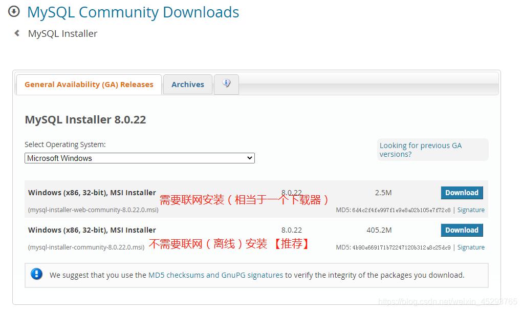Screen dimensions: 522x311
Task: Click MD5 hash 6d4c2f4fe997f1e9e8a02b105e7f72c8
Action: click(x=401, y=211)
